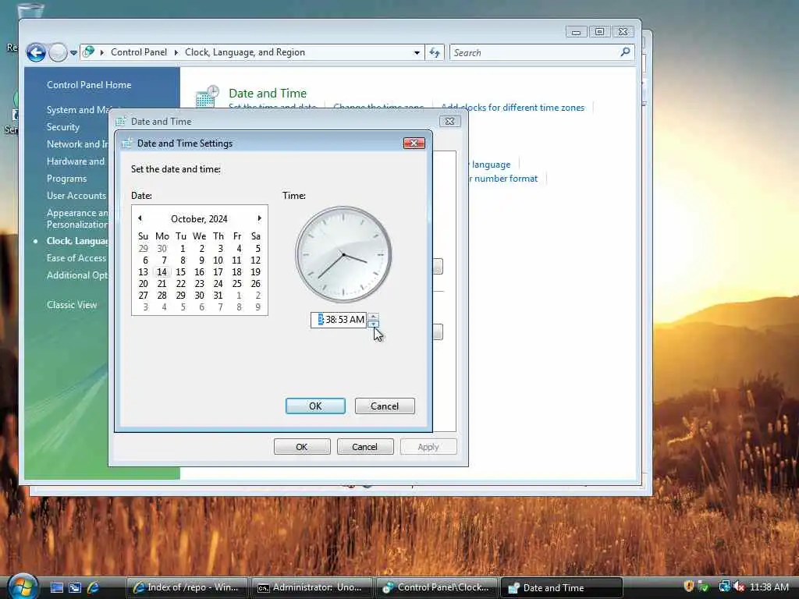The image size is (799, 599).
Task: Close the Date and Time dialog
Action: click(x=449, y=121)
